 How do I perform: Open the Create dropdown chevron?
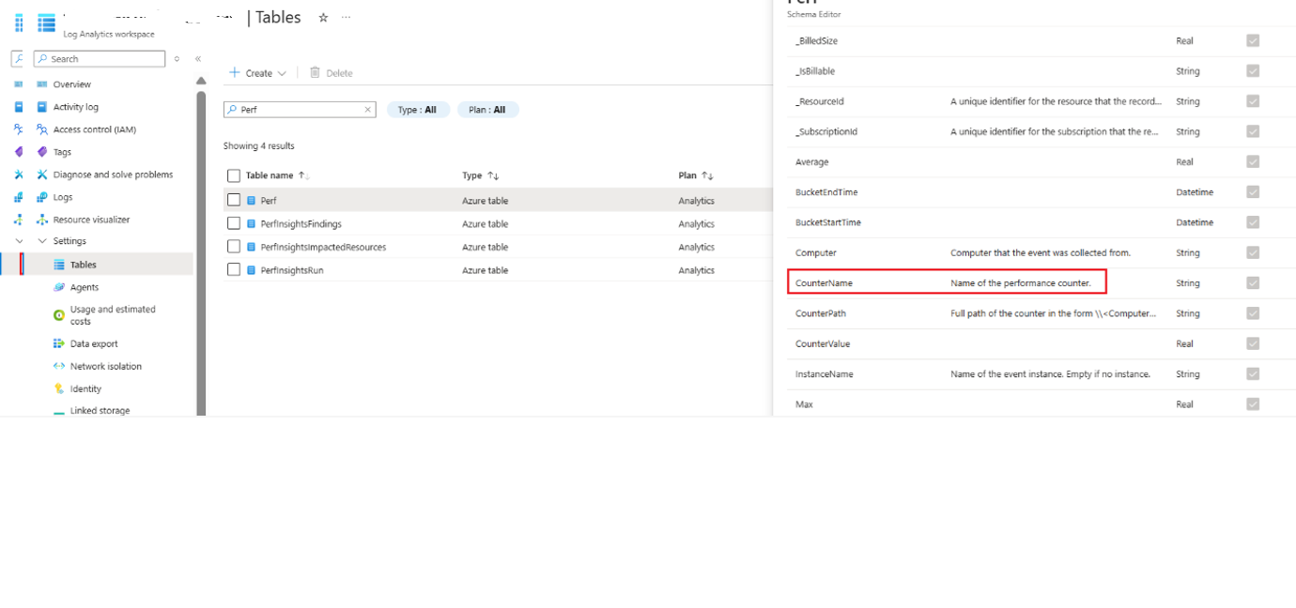tap(282, 73)
